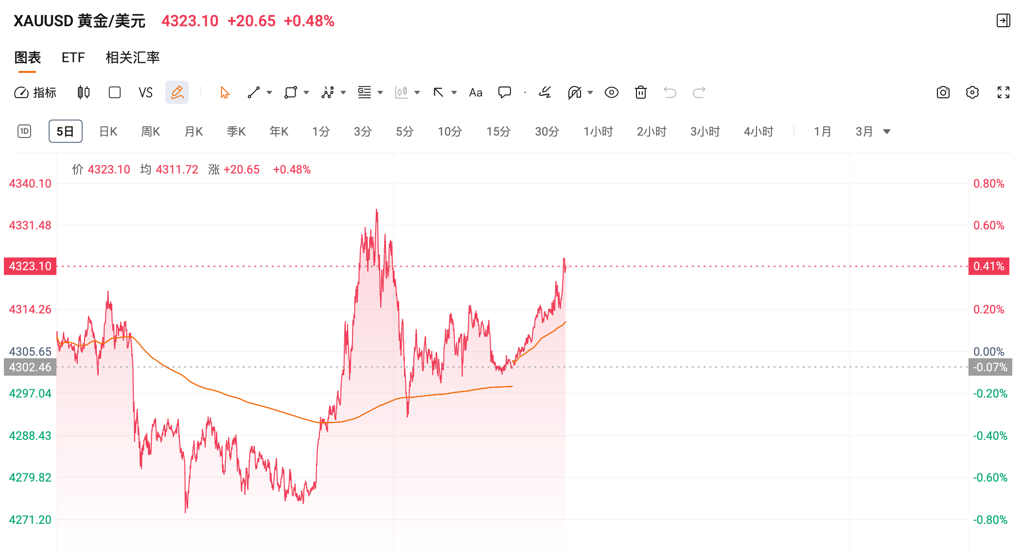The width and height of the screenshot is (1022, 553).
Task: Open the 相关汇率 tab
Action: (133, 57)
